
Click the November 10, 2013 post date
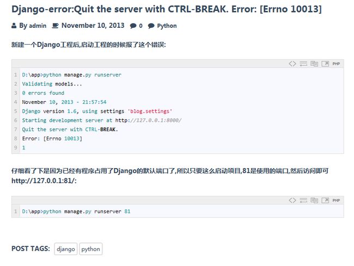click(93, 26)
